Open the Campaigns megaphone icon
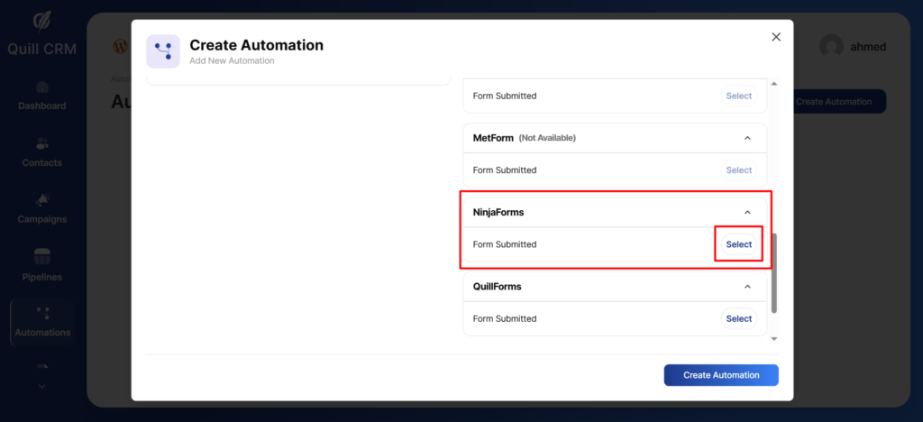Screen dimensions: 923x422 coord(41,200)
